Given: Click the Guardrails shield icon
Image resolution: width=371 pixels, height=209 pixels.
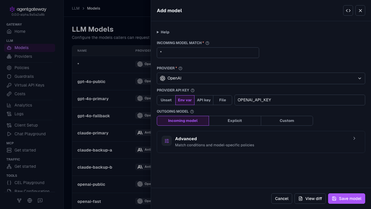Looking at the screenshot, I should [9, 76].
